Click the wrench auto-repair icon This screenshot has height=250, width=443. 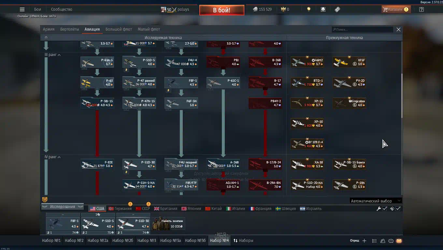point(379,209)
